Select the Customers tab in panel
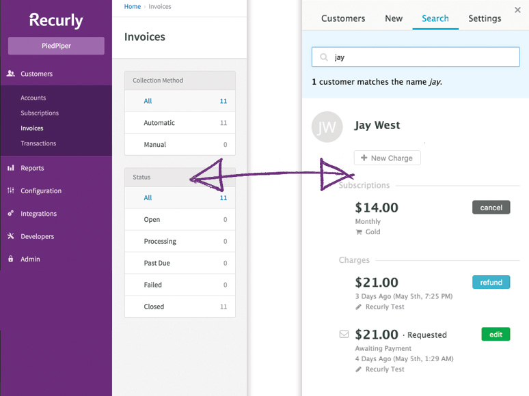Screen dimensions: 529x396 point(343,18)
